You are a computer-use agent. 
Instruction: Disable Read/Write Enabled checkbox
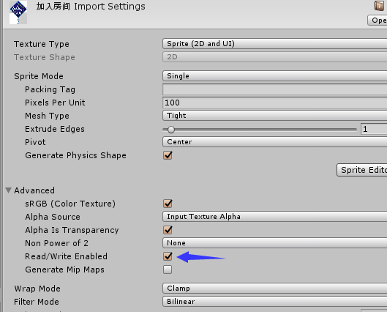click(168, 256)
